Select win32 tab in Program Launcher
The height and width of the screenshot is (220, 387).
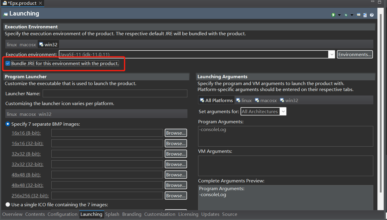(45, 114)
